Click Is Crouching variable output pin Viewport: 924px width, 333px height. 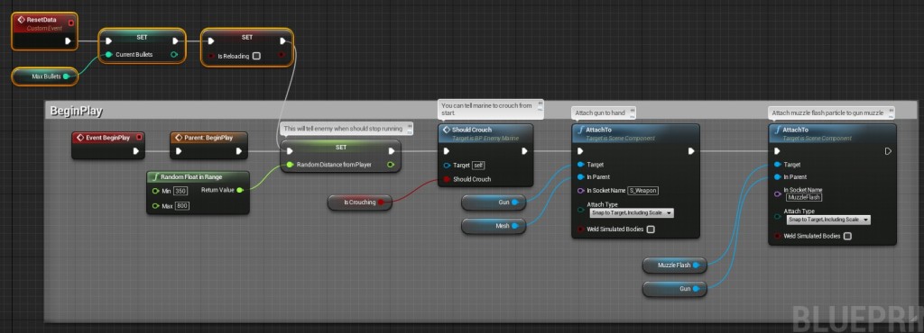coord(382,202)
